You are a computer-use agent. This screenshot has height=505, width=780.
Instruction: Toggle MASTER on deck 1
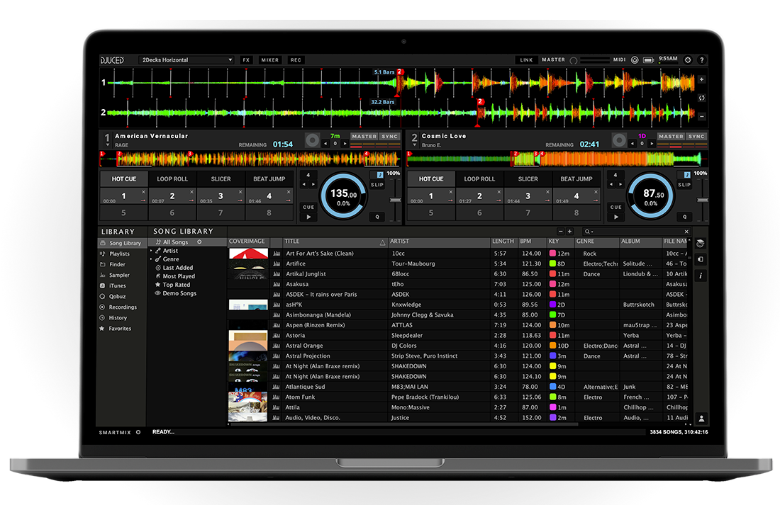click(364, 136)
